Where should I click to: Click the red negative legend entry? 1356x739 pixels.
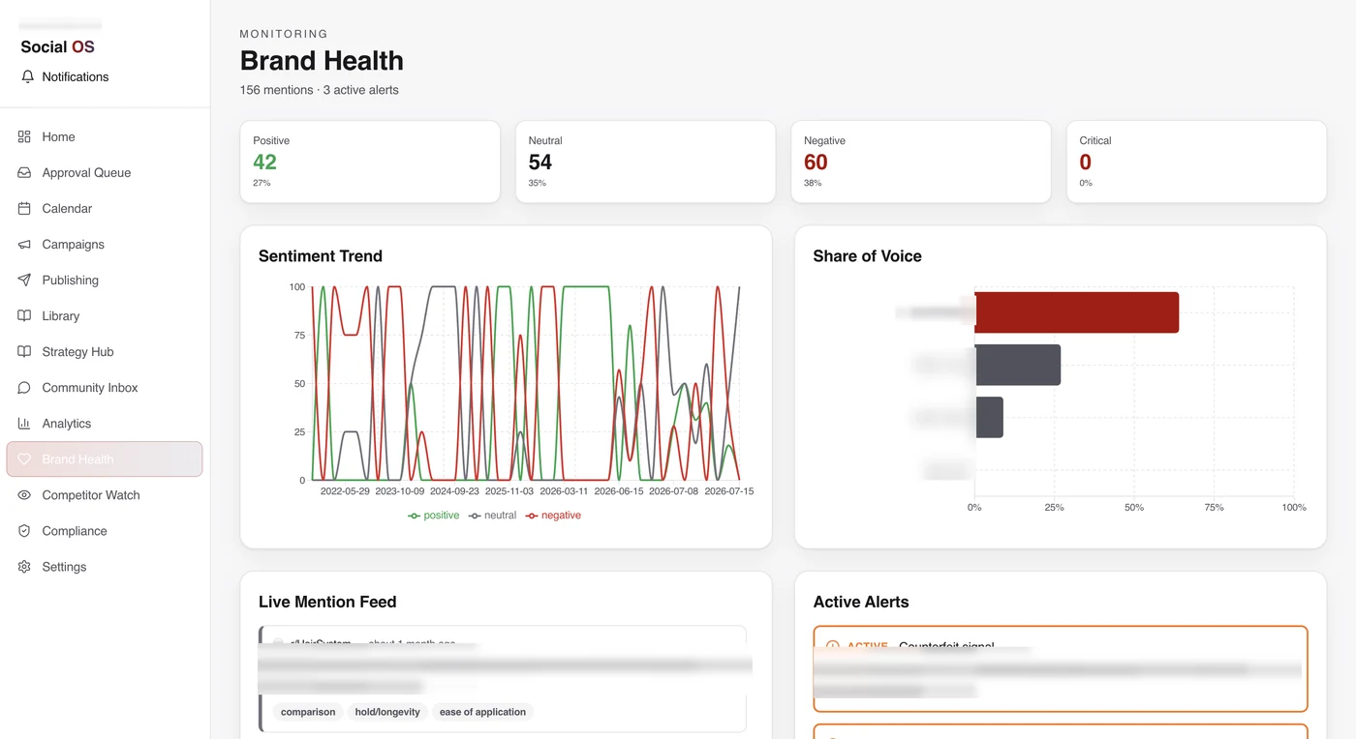[553, 516]
